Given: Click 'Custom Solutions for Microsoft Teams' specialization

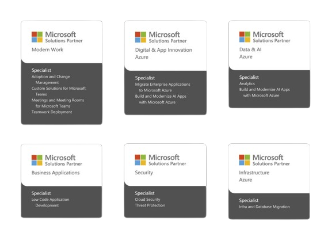Looking at the screenshot, I should pos(59,91).
